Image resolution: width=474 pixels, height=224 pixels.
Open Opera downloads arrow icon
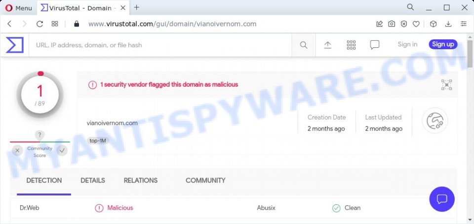pos(449,24)
